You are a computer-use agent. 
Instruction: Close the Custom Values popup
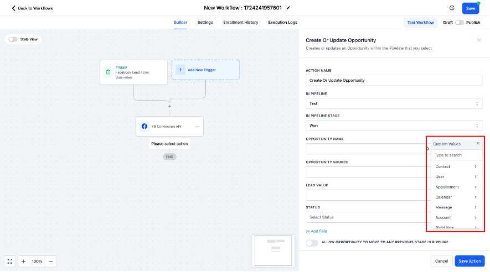[478, 143]
